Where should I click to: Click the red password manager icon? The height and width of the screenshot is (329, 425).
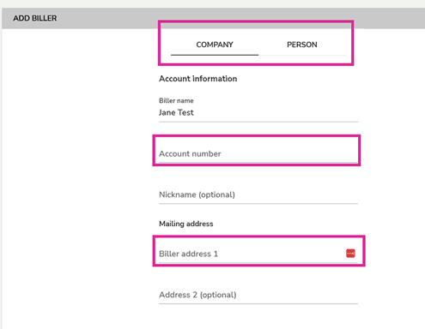pos(350,254)
